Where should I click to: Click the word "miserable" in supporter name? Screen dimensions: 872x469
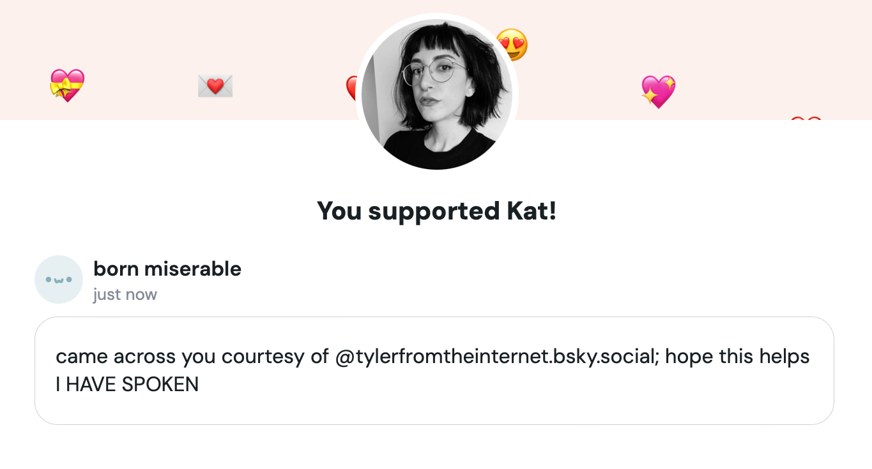click(x=193, y=269)
